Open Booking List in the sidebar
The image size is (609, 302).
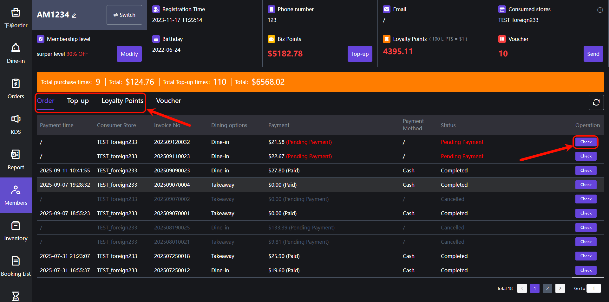pos(16,266)
